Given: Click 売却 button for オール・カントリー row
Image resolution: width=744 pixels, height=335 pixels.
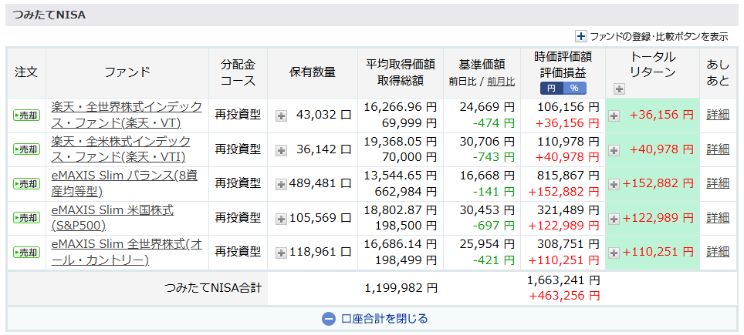Looking at the screenshot, I should click(26, 252).
